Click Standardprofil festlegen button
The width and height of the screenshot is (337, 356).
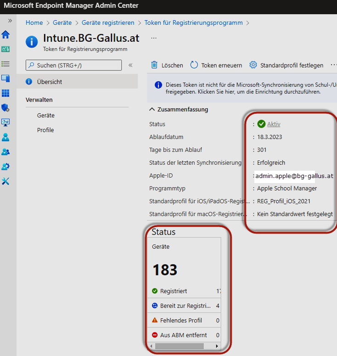pos(286,65)
